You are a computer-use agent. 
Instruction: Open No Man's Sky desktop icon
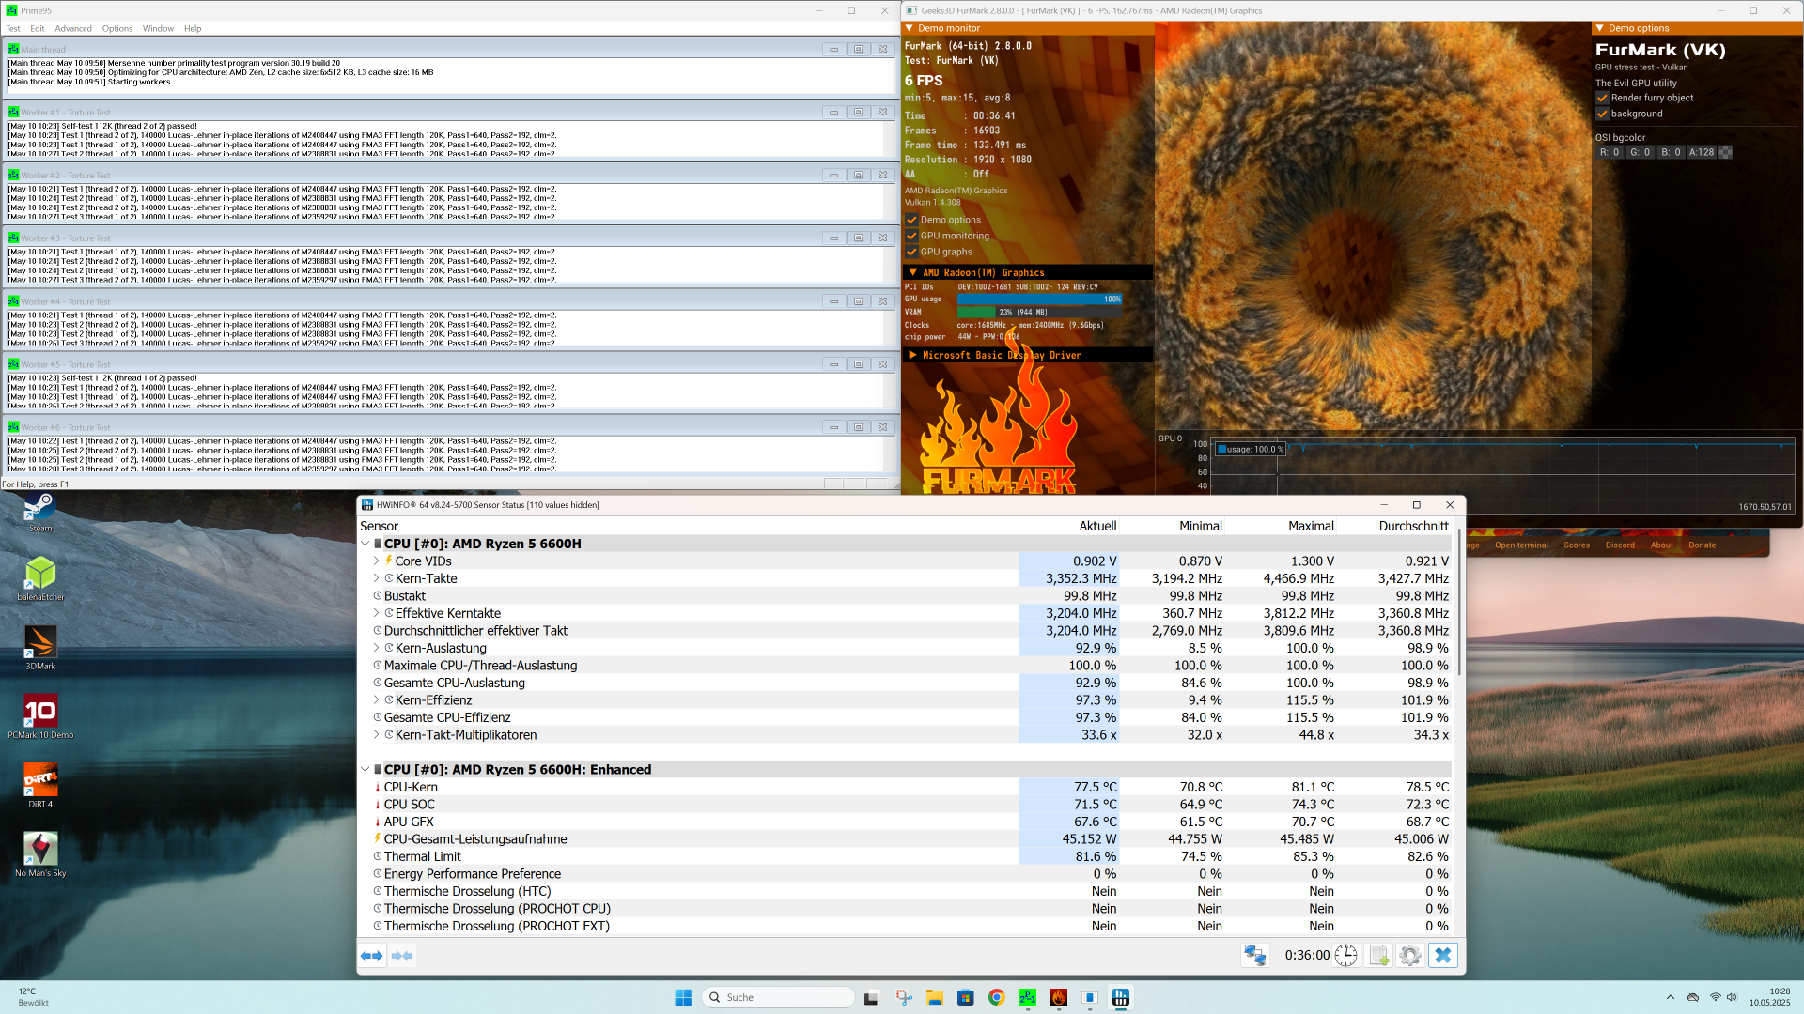pos(40,853)
